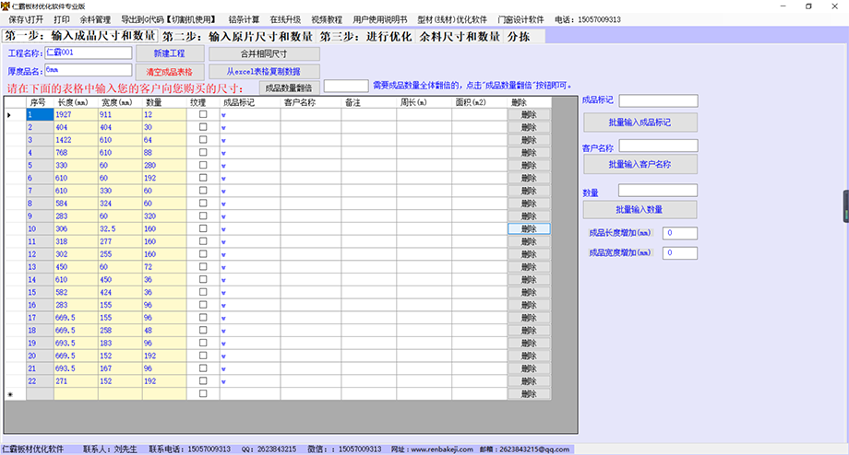Click quantity cell 280 in row 5
The height and width of the screenshot is (455, 849).
(x=164, y=166)
